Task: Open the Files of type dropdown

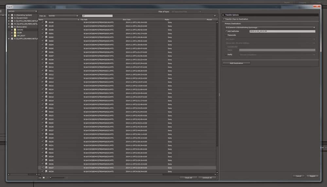Action: 186,12
